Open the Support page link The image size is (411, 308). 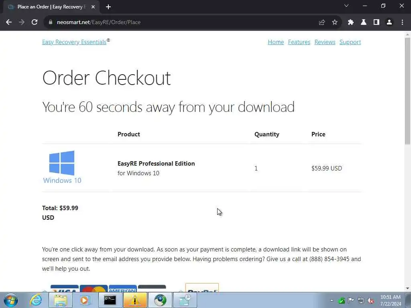(350, 42)
